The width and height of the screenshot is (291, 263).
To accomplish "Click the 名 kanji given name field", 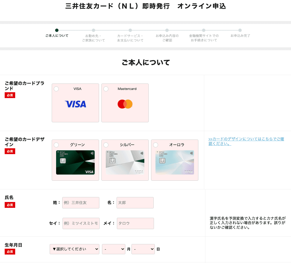I will coord(135,203).
